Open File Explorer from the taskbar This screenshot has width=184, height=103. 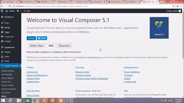(x=19, y=100)
